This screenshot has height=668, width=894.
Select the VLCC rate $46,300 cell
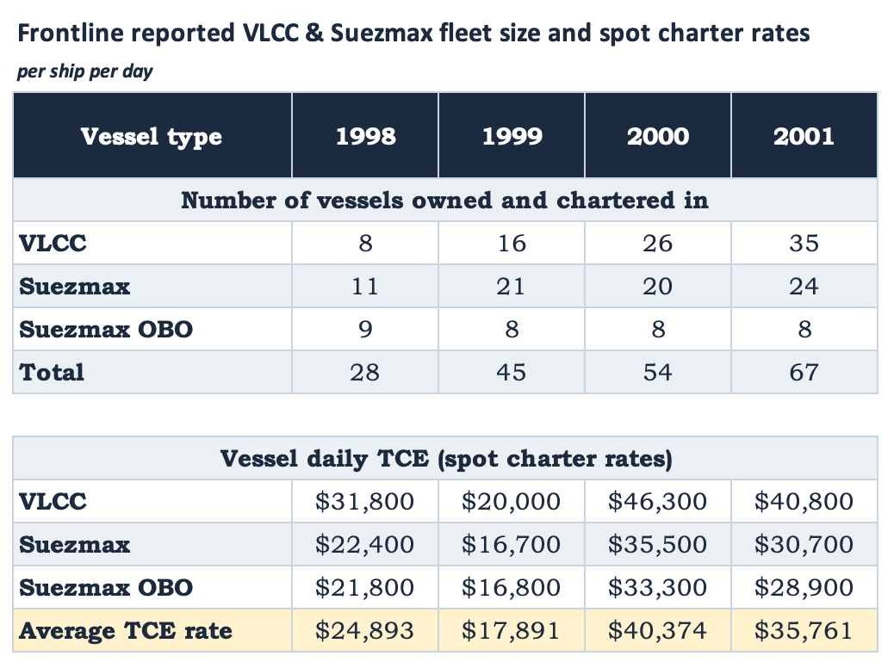(x=658, y=502)
